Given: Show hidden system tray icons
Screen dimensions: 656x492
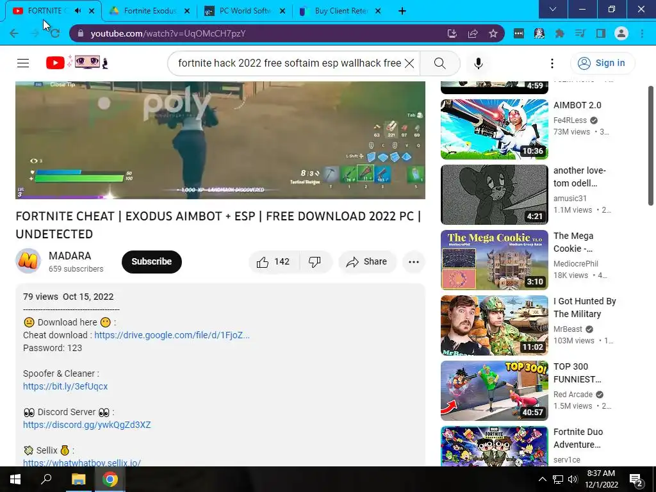Looking at the screenshot, I should pos(542,479).
